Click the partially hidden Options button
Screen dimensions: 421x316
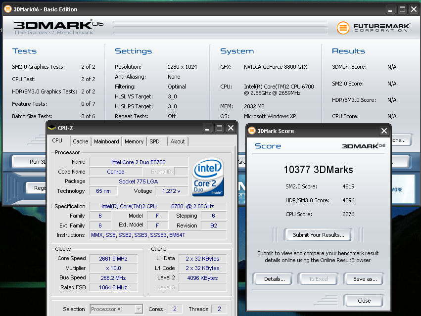[x=401, y=140]
